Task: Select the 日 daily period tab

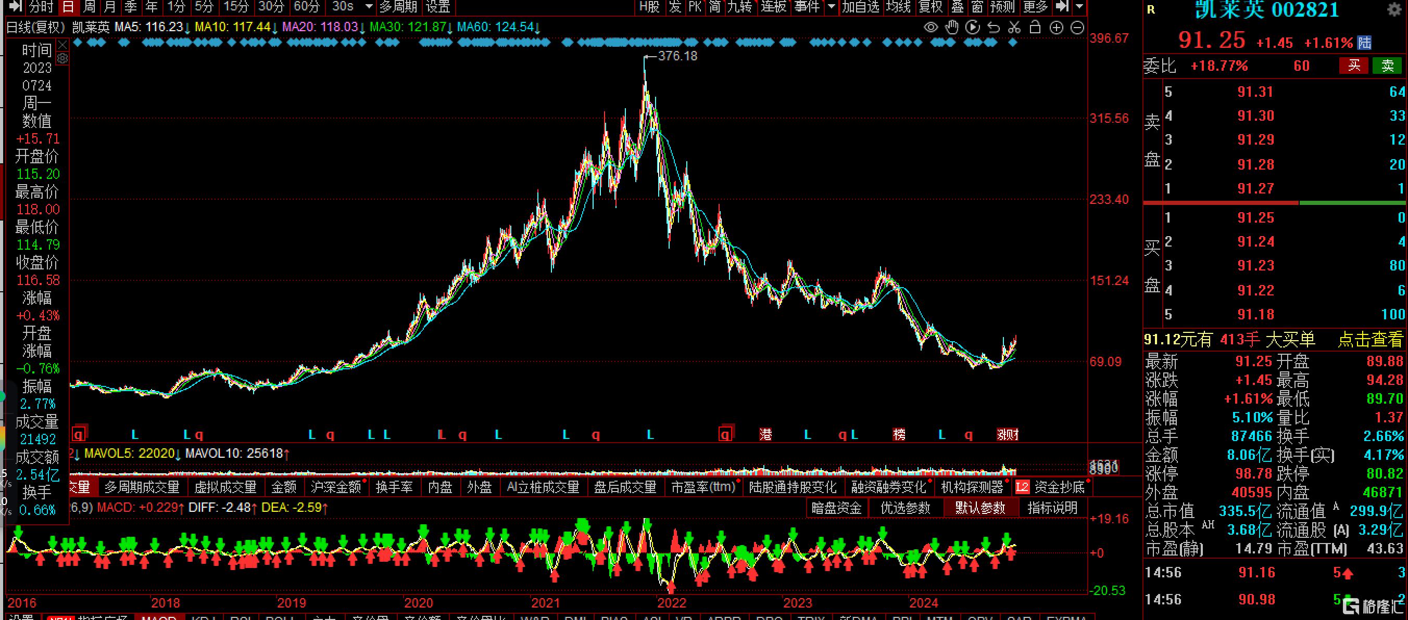Action: pos(68,7)
